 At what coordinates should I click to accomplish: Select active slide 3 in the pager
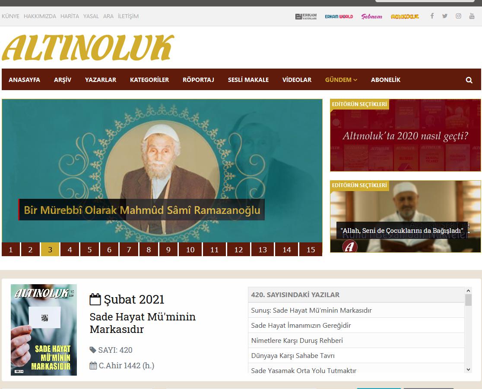[50, 250]
